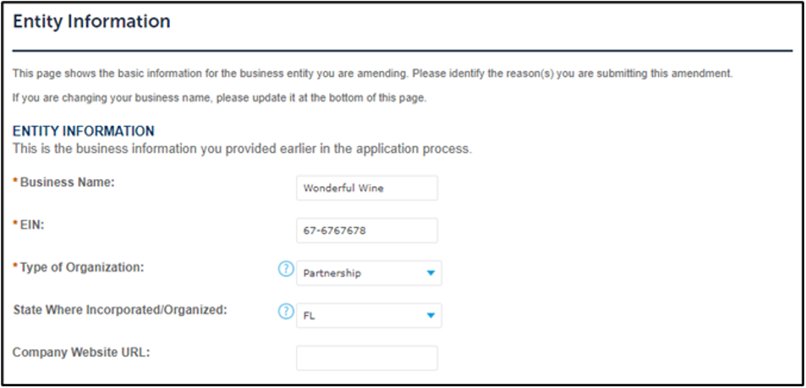The image size is (806, 388).
Task: Open the State Where Incorporated dropdown showing FL
Action: click(x=369, y=315)
